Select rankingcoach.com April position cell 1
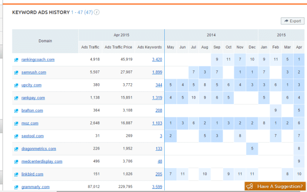The width and height of the screenshot is (307, 192). (299, 59)
